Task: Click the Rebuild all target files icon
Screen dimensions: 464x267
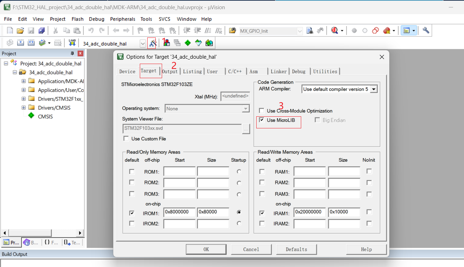Action: 31,43
